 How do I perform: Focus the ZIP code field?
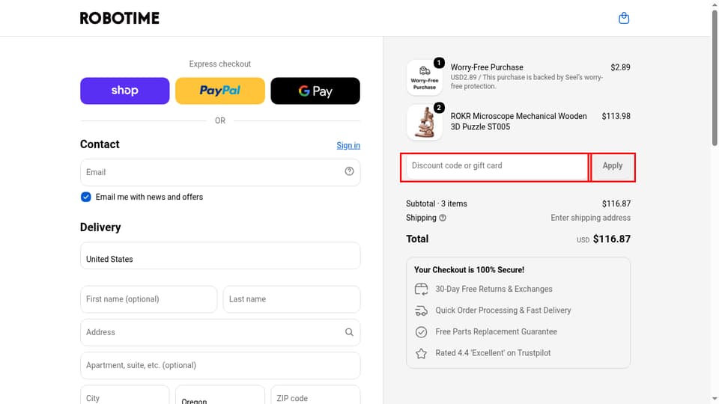tap(315, 395)
